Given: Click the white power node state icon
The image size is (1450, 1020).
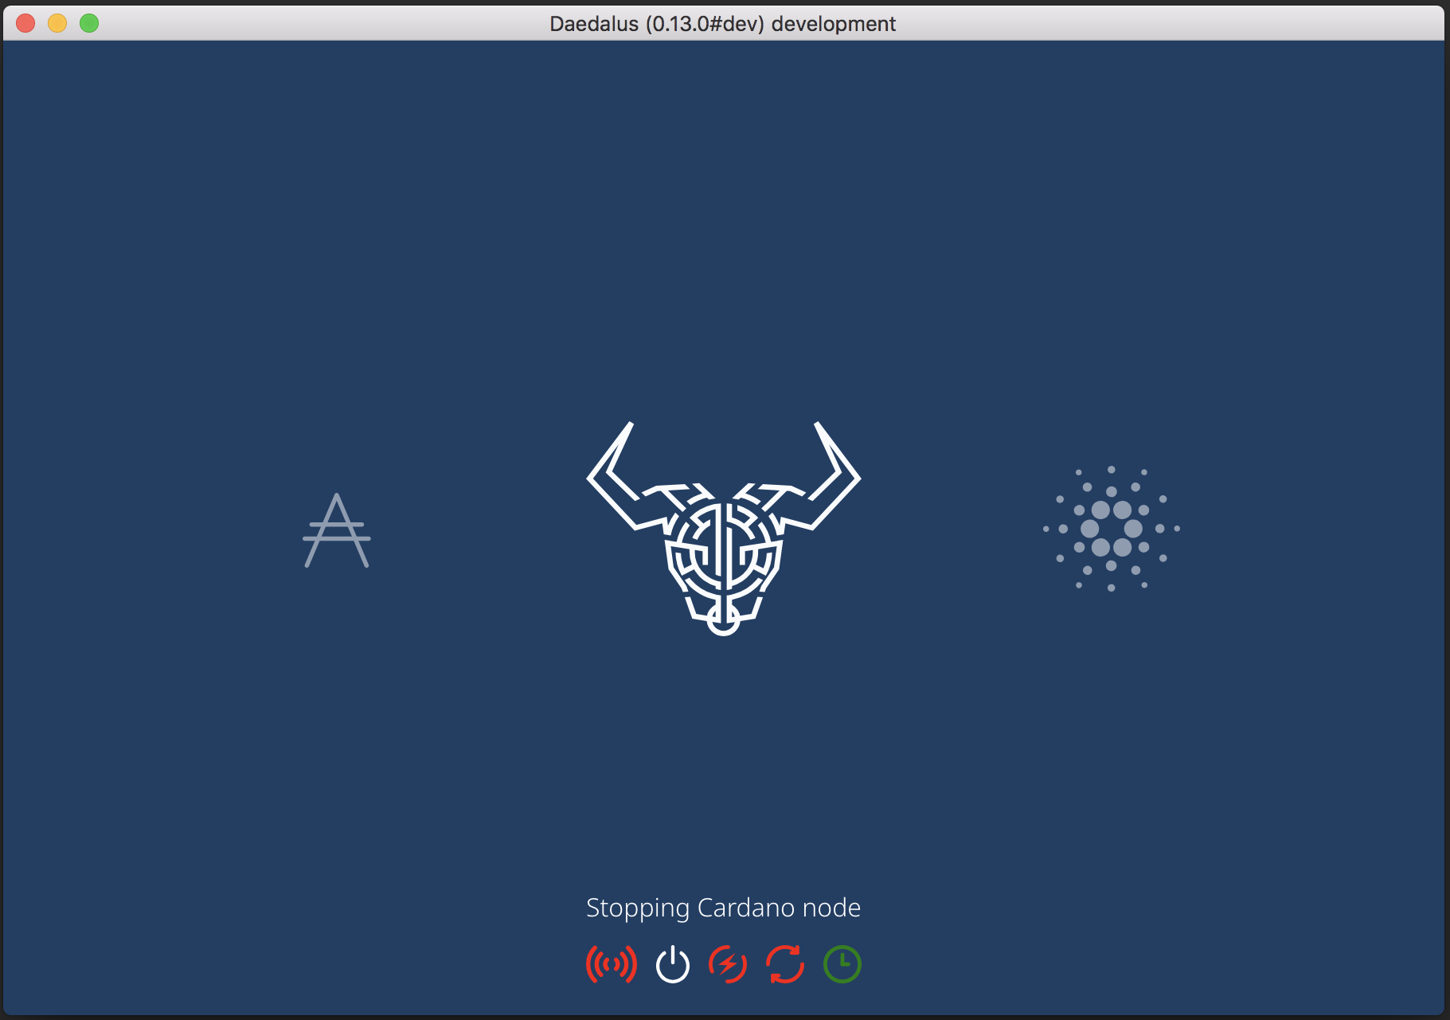Looking at the screenshot, I should click(x=673, y=964).
